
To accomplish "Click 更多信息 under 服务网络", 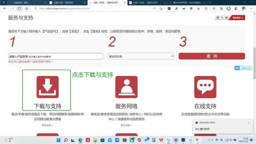I will [x=126, y=125].
